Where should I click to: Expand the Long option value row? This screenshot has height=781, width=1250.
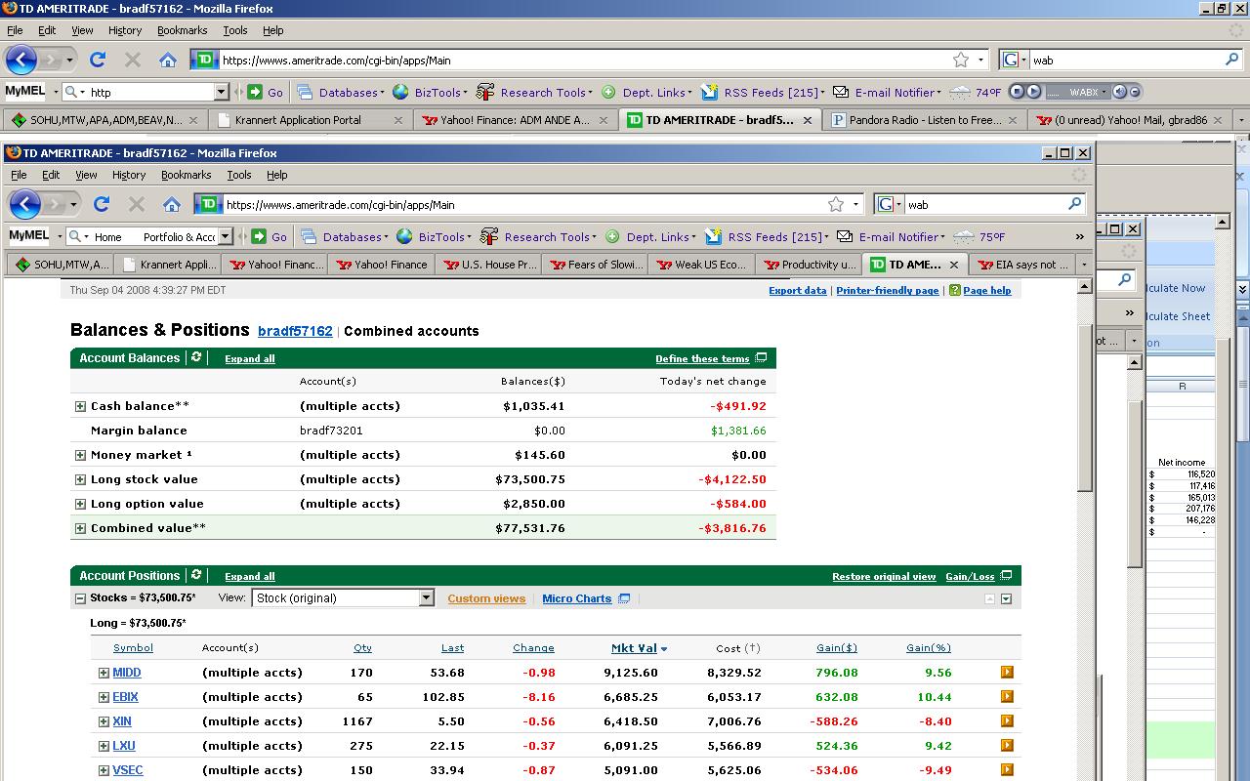coord(81,504)
